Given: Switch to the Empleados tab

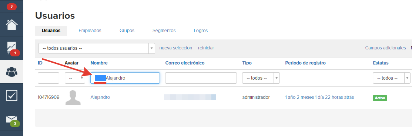Looking at the screenshot, I should 90,31.
